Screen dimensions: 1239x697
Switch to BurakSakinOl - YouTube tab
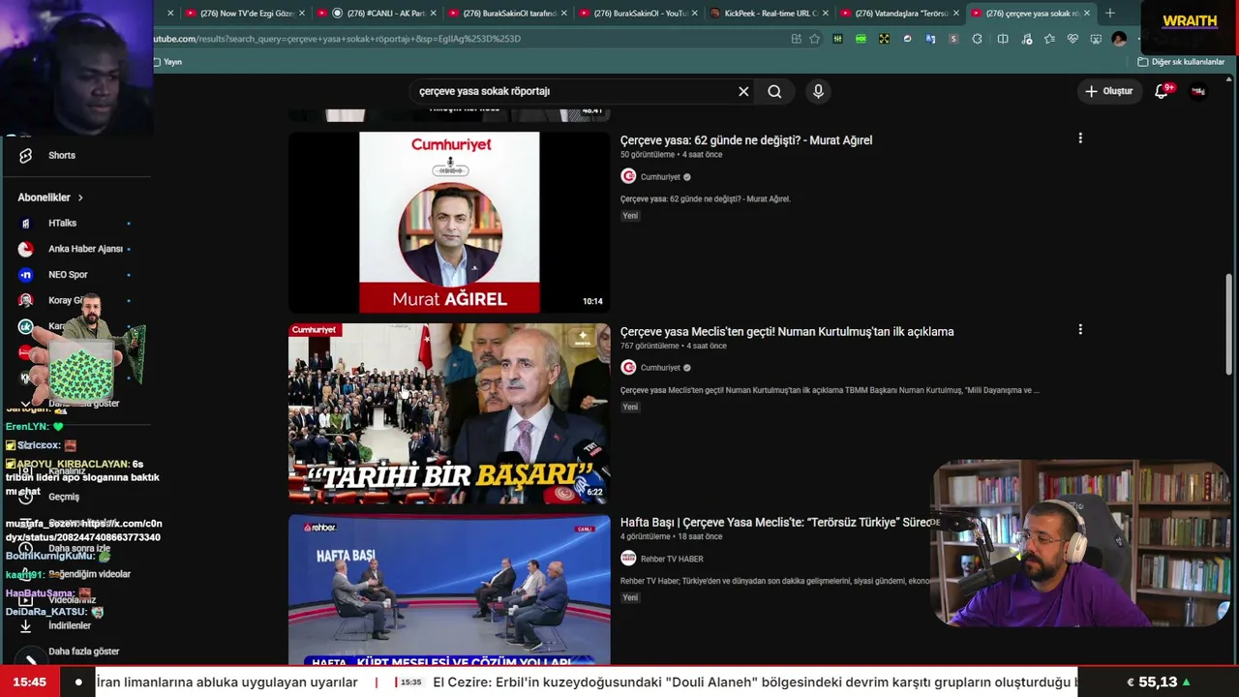[x=639, y=13]
